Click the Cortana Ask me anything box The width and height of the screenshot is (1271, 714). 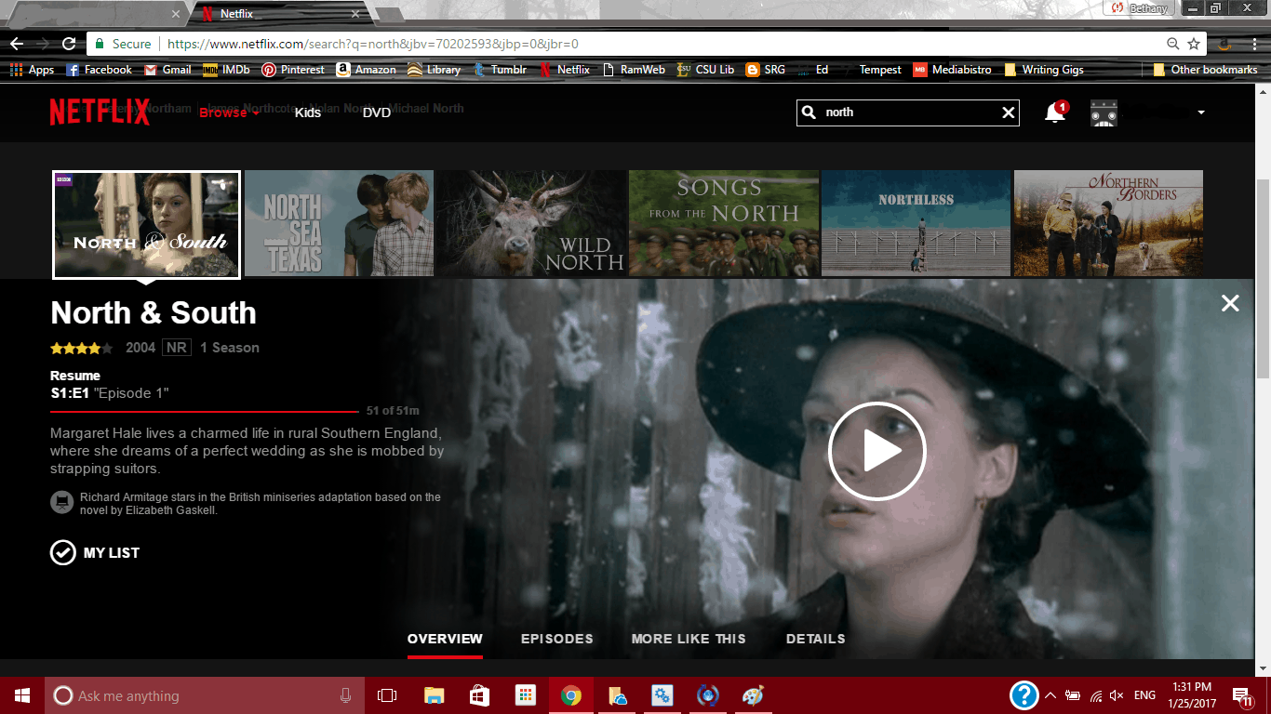[x=205, y=695]
